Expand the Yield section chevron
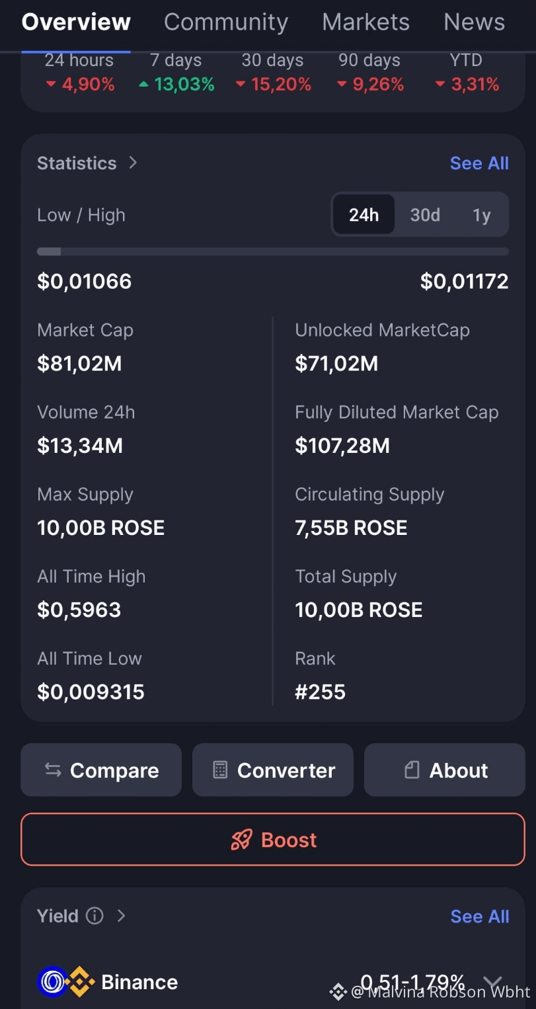Viewport: 536px width, 1009px height. [x=121, y=916]
